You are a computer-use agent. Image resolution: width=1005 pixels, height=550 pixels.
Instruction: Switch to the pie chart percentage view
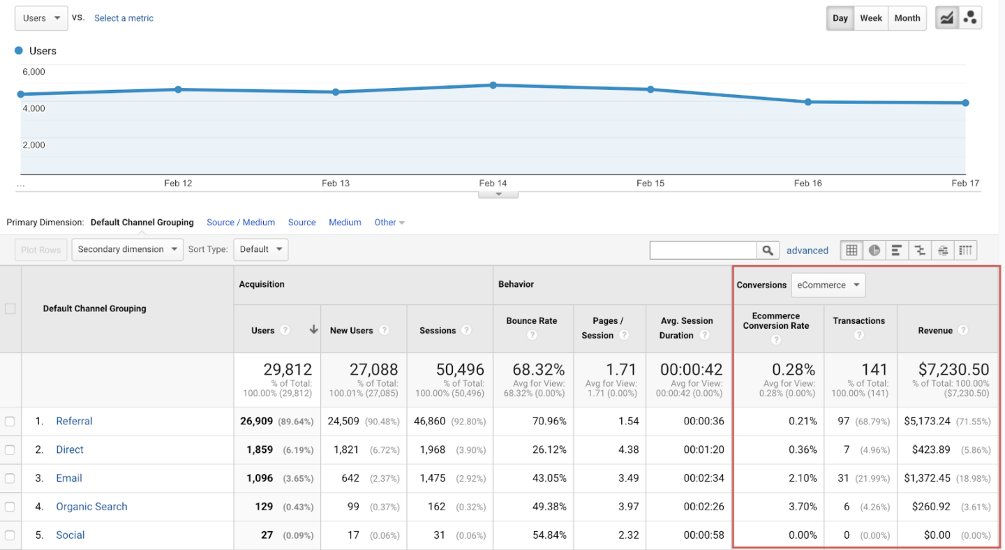click(874, 249)
